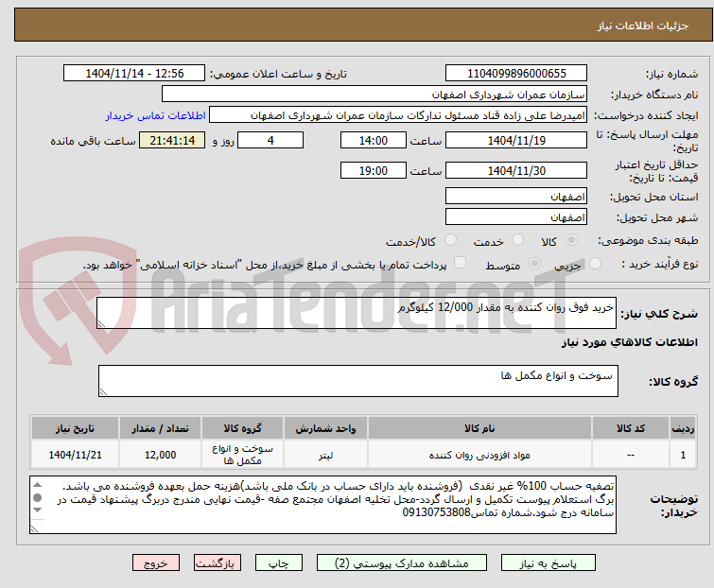Click the 'گروه کالا' column header
The height and width of the screenshot is (588, 714).
click(243, 428)
